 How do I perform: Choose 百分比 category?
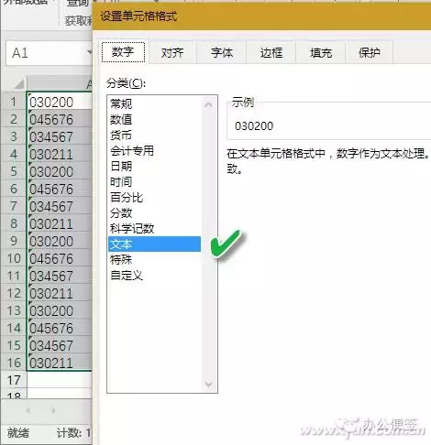[x=155, y=198]
